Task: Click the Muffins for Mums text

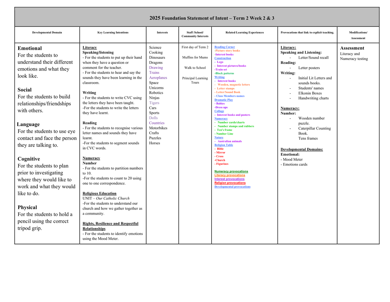Action: tap(195, 58)
